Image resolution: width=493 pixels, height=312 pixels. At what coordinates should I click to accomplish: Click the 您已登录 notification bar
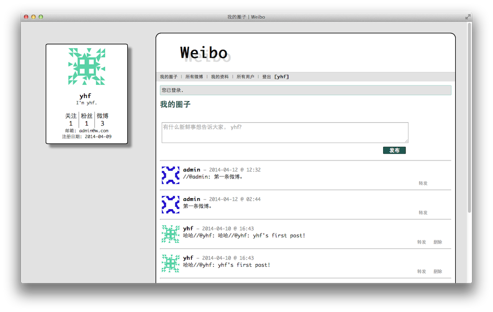(305, 90)
